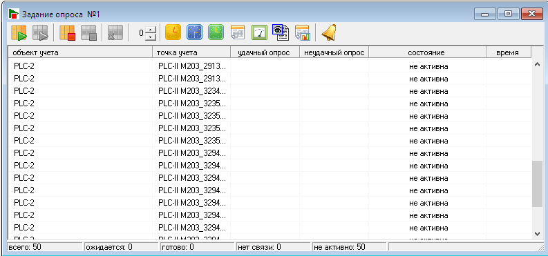Open the blue clock icon
548x256 pixels.
[195, 32]
